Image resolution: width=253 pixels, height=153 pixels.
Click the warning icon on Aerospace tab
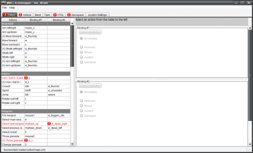(x=69, y=15)
